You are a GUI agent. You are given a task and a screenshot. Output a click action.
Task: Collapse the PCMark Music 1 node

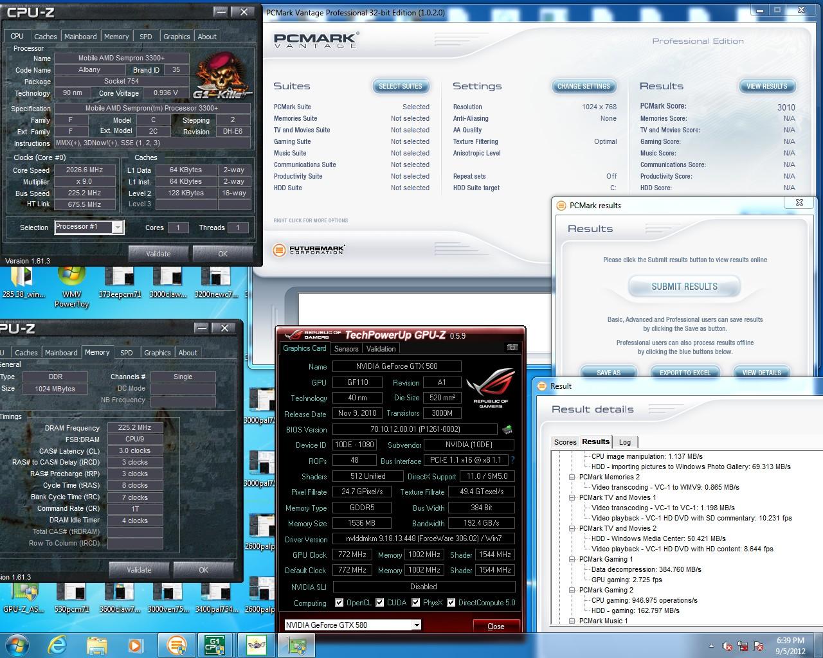pos(572,621)
